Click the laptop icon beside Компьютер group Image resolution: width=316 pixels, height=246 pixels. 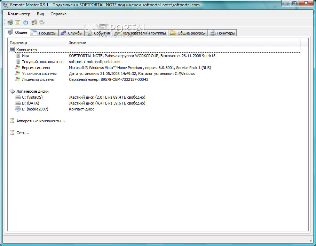coord(12,49)
